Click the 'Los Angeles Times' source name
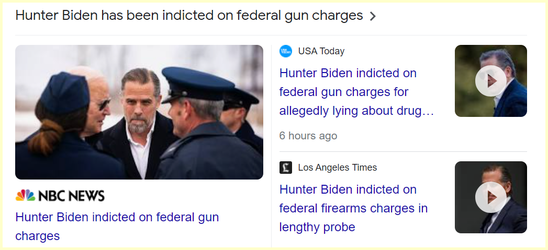This screenshot has height=250, width=548. tap(337, 168)
